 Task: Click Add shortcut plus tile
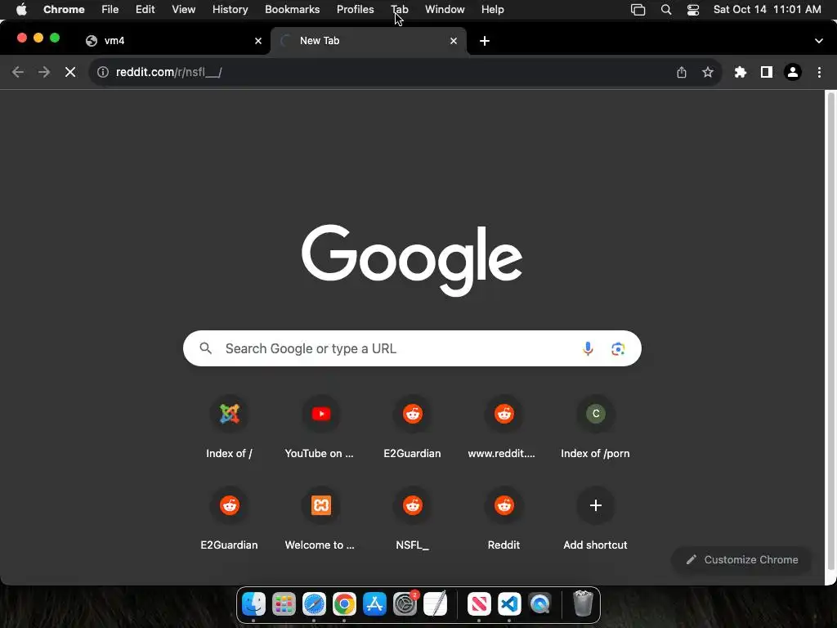596,519
